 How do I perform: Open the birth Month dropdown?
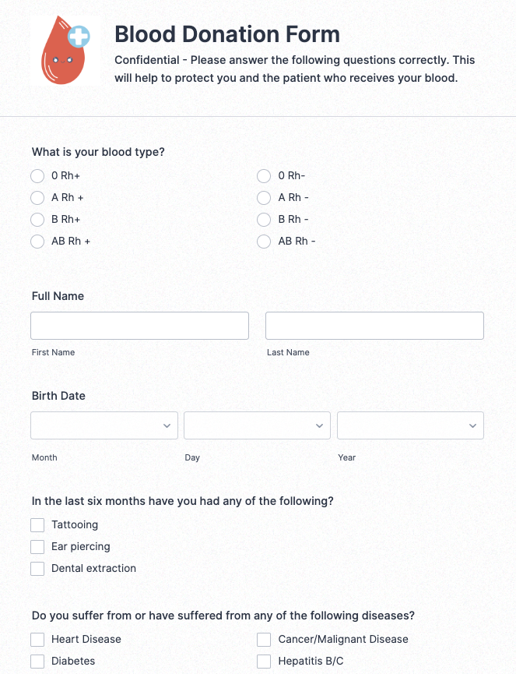[x=104, y=425]
